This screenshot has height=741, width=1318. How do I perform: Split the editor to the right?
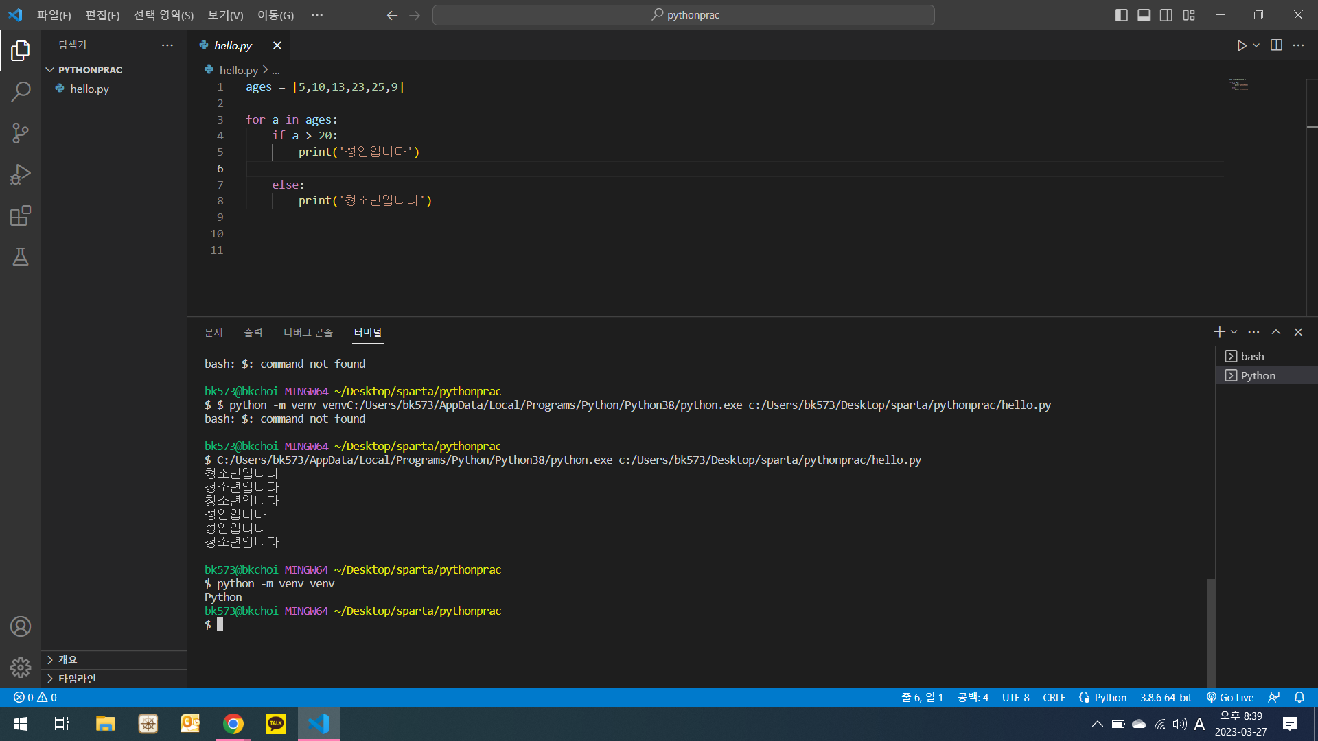[1276, 45]
